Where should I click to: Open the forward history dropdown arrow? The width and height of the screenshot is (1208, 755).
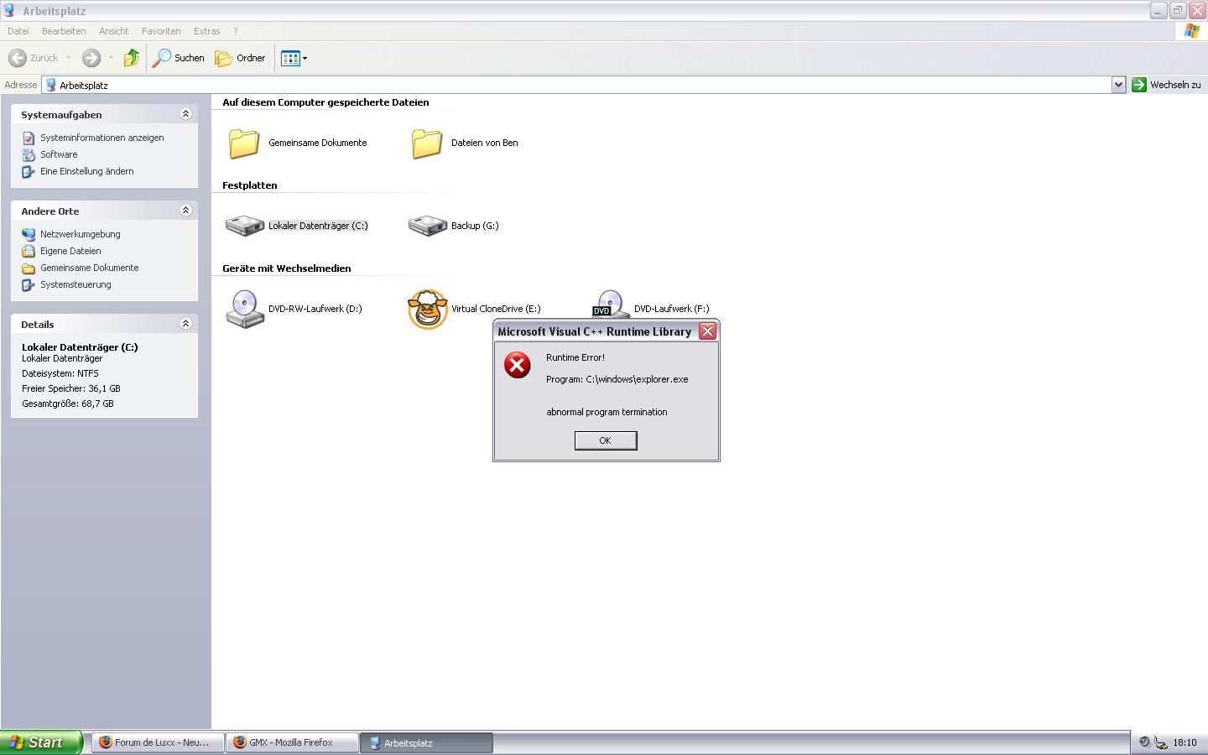tap(111, 58)
